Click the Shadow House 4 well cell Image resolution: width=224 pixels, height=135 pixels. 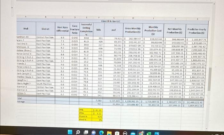[x=27, y=77]
